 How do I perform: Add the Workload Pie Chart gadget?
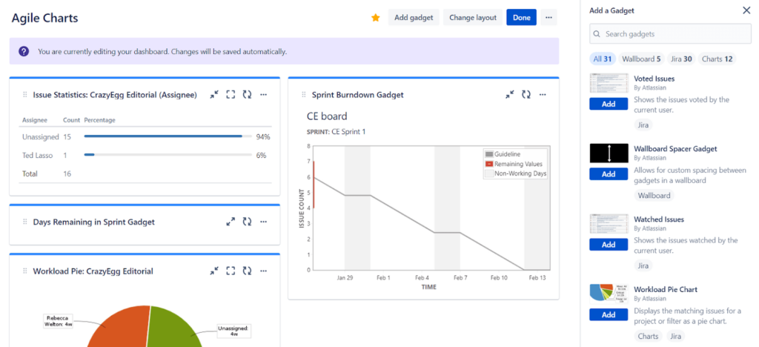click(609, 314)
